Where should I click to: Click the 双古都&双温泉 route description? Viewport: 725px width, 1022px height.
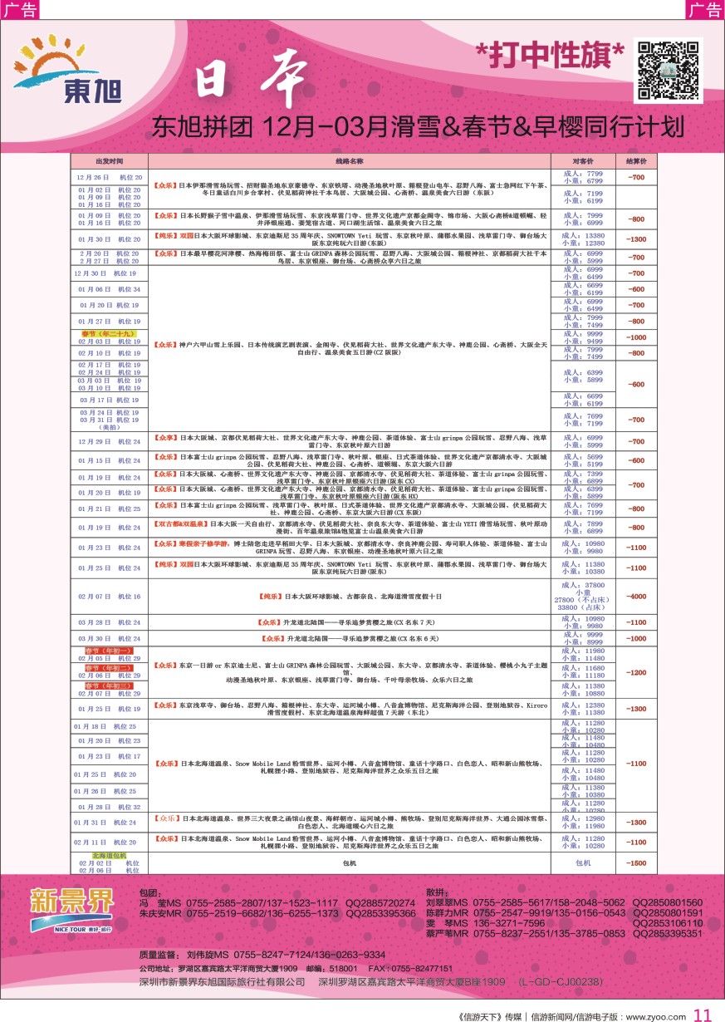[350, 528]
